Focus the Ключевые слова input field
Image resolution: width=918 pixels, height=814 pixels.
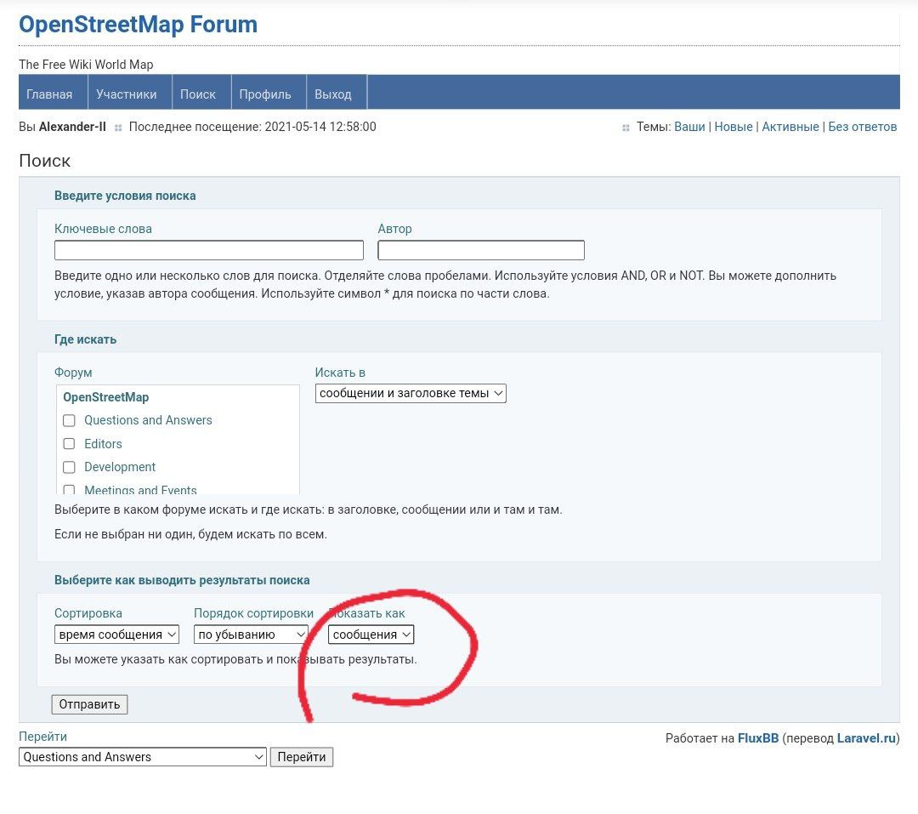(x=209, y=250)
